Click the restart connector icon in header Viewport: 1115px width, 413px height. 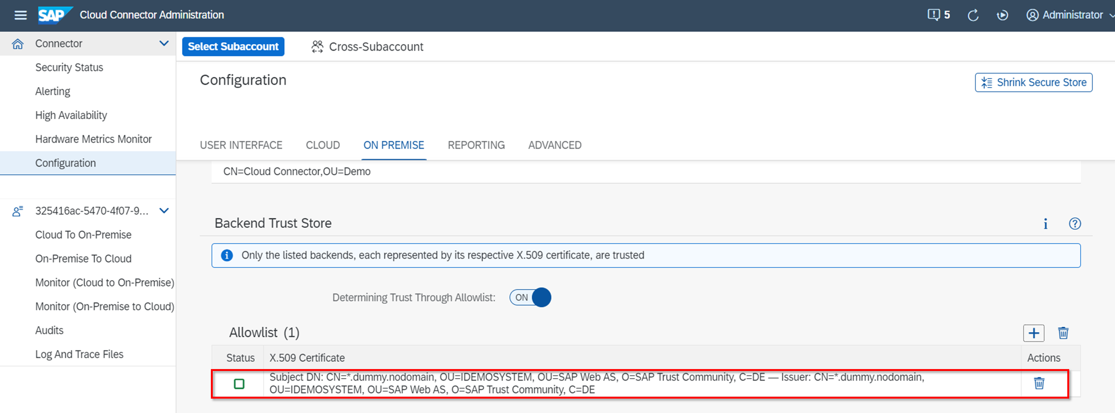click(x=1002, y=16)
